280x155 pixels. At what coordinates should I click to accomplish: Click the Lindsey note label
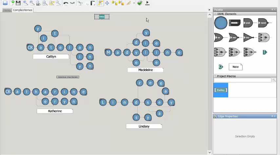(x=144, y=126)
